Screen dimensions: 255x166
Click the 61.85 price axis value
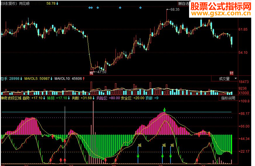(x=243, y=29)
